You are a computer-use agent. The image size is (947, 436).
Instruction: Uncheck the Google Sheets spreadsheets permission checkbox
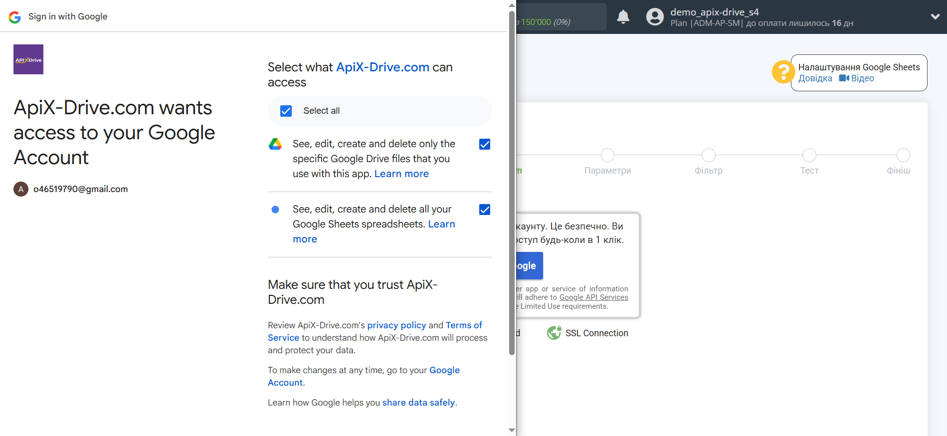[485, 210]
